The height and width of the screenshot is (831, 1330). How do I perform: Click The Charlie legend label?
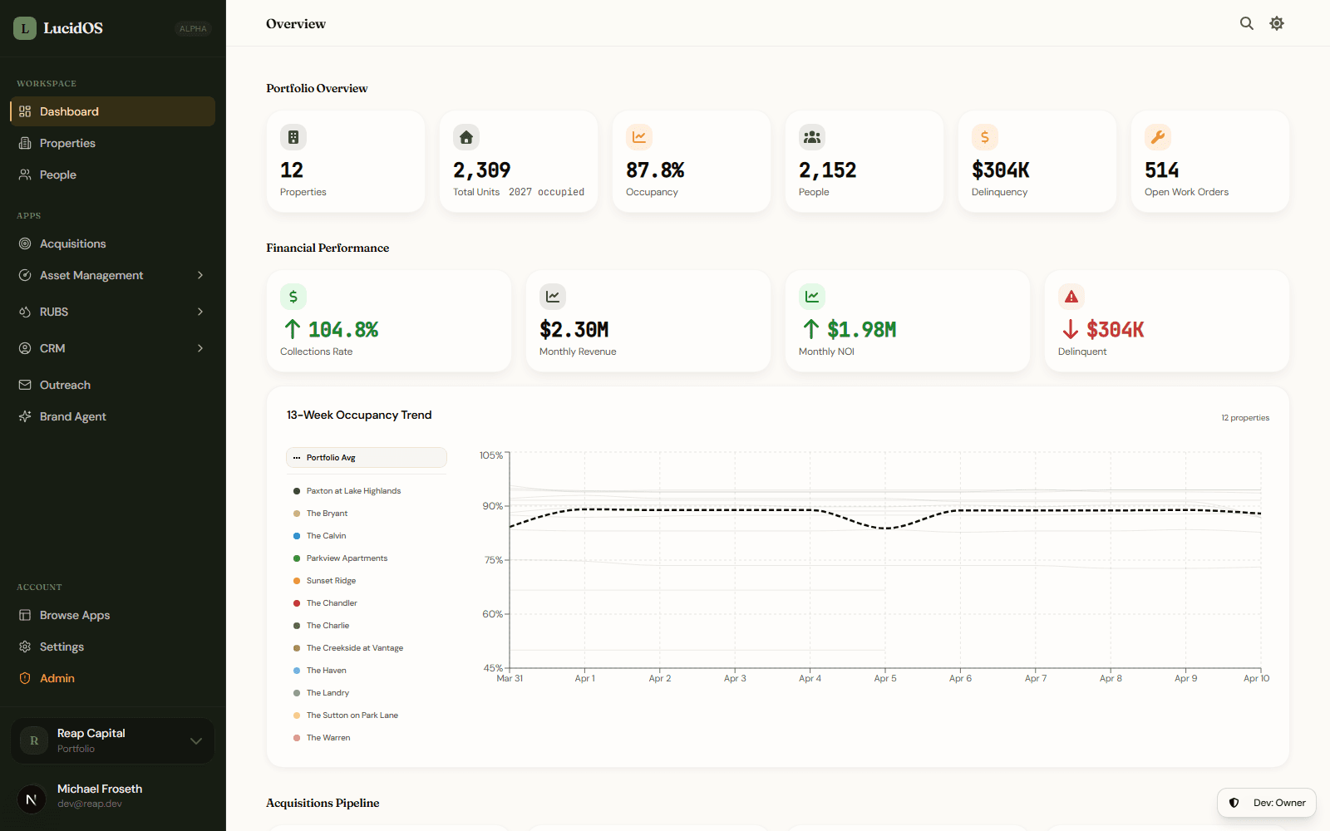pos(328,626)
